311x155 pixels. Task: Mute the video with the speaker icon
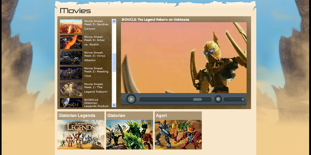(x=218, y=99)
